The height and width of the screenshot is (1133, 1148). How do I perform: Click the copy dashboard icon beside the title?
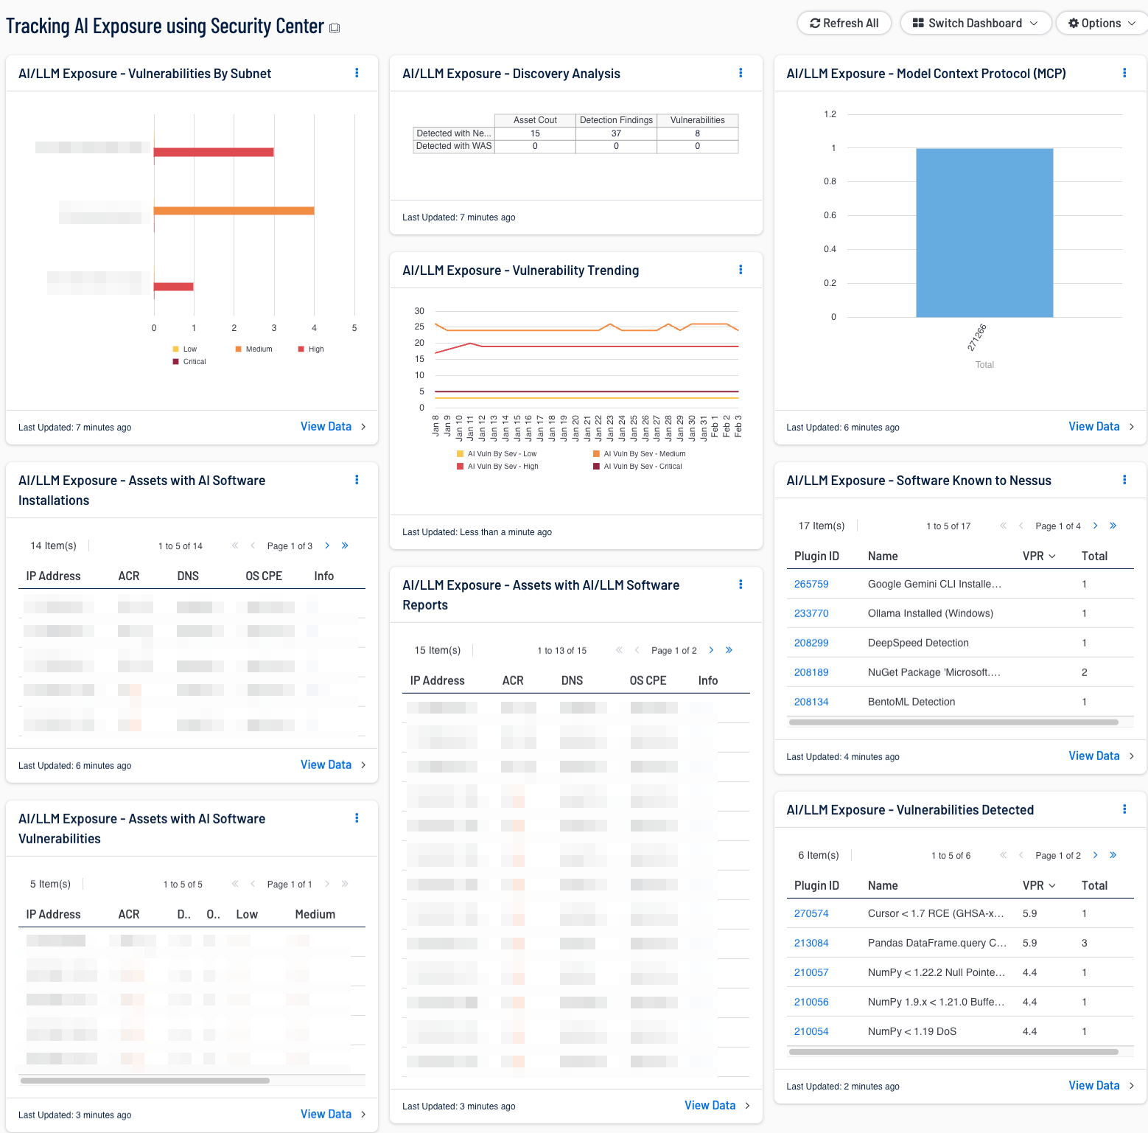pyautogui.click(x=335, y=27)
